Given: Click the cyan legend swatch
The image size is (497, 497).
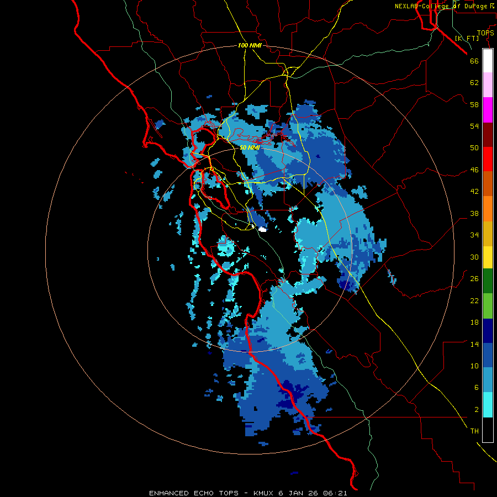Looking at the screenshot, I should click(488, 405).
